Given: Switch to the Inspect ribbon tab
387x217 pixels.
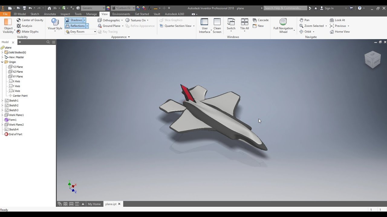Looking at the screenshot, I should pos(65,14).
